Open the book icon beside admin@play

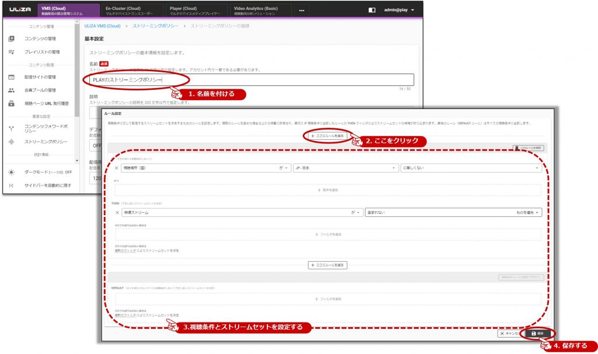pyautogui.click(x=372, y=10)
